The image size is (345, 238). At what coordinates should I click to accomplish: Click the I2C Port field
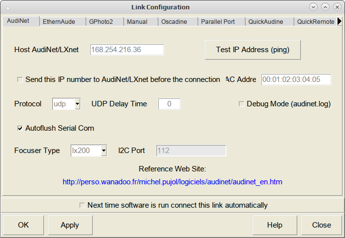point(191,151)
